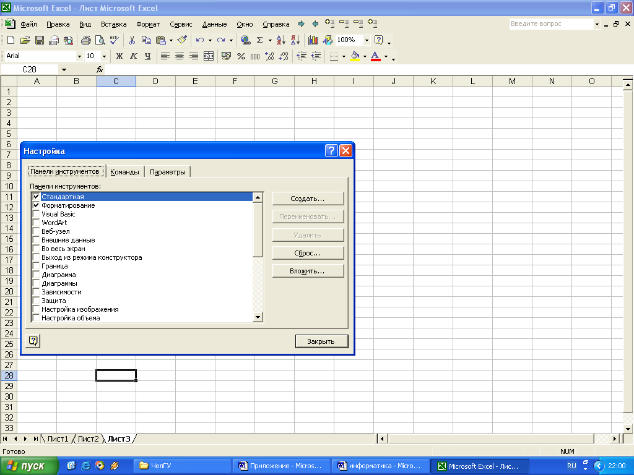Click the Введите вопрос help input field
This screenshot has width=634, height=475.
551,24
